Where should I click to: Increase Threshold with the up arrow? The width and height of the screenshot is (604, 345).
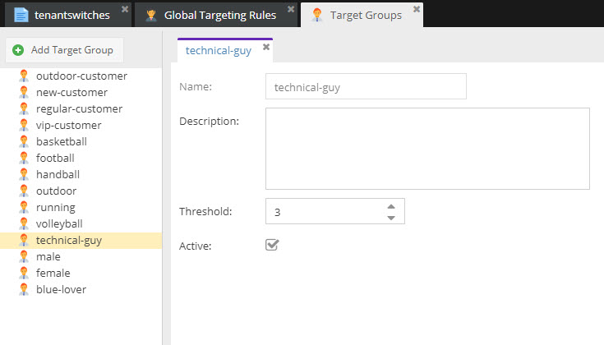[x=391, y=205]
